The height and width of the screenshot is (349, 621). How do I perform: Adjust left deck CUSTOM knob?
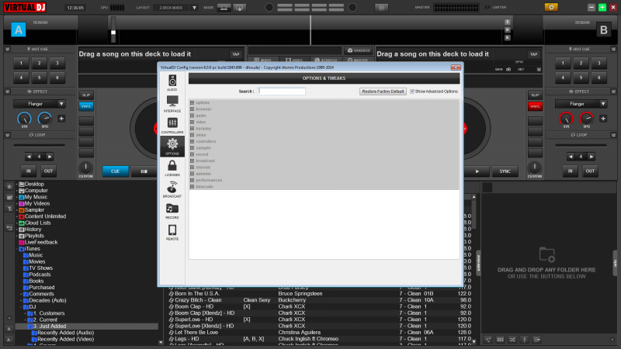(x=85, y=168)
